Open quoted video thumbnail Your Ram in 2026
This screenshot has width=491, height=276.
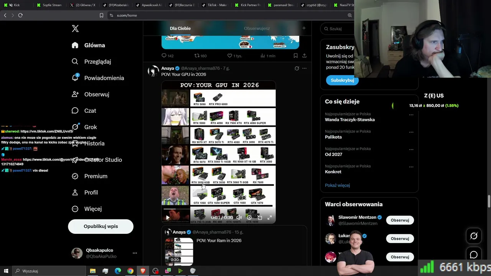click(179, 251)
